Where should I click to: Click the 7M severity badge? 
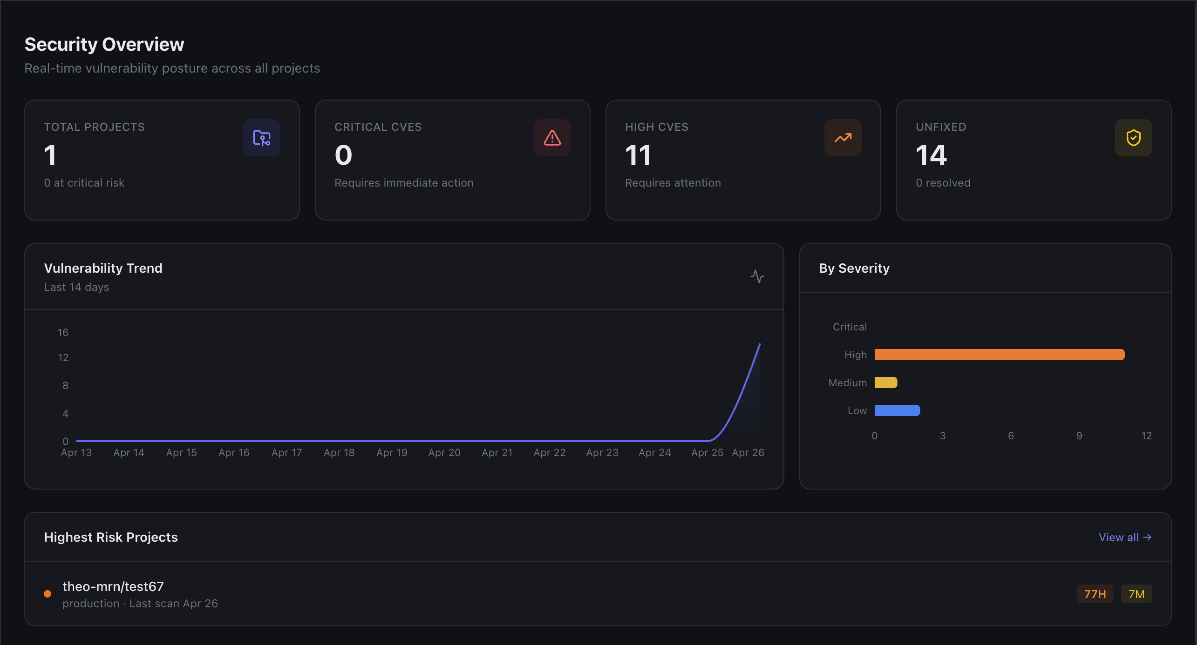tap(1136, 593)
